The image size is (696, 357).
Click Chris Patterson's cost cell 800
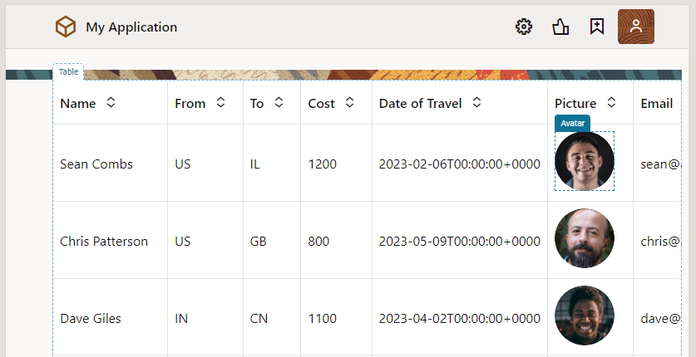click(318, 242)
